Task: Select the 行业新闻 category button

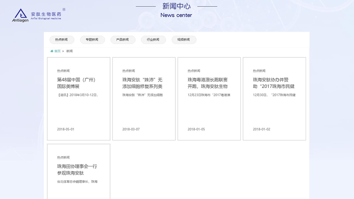Action: [154, 40]
